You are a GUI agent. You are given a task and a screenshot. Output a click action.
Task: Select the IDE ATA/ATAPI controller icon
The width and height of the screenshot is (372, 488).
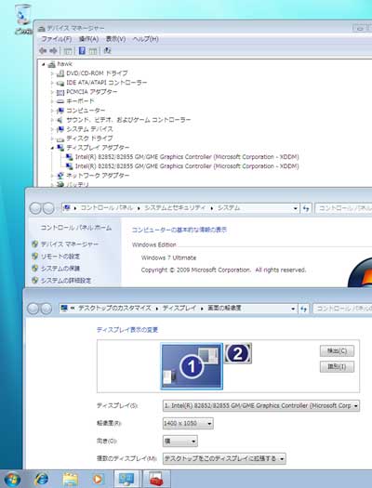pyautogui.click(x=60, y=83)
